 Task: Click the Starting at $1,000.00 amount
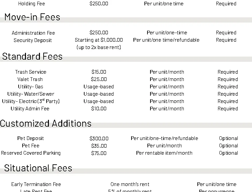pos(99,40)
